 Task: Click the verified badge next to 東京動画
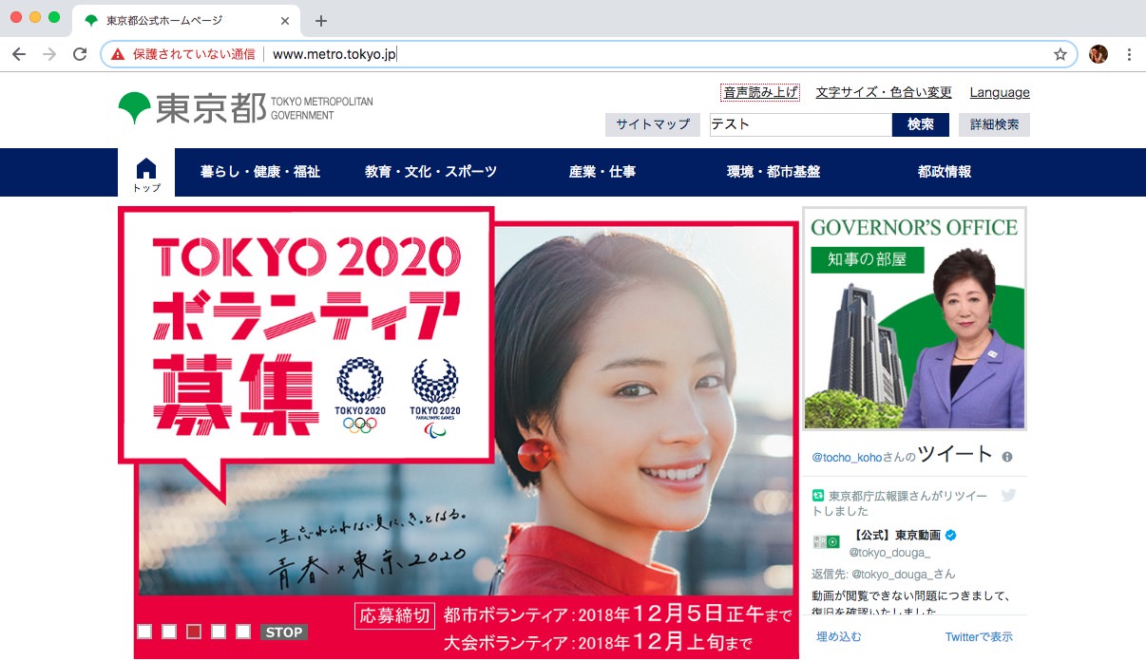click(x=950, y=535)
